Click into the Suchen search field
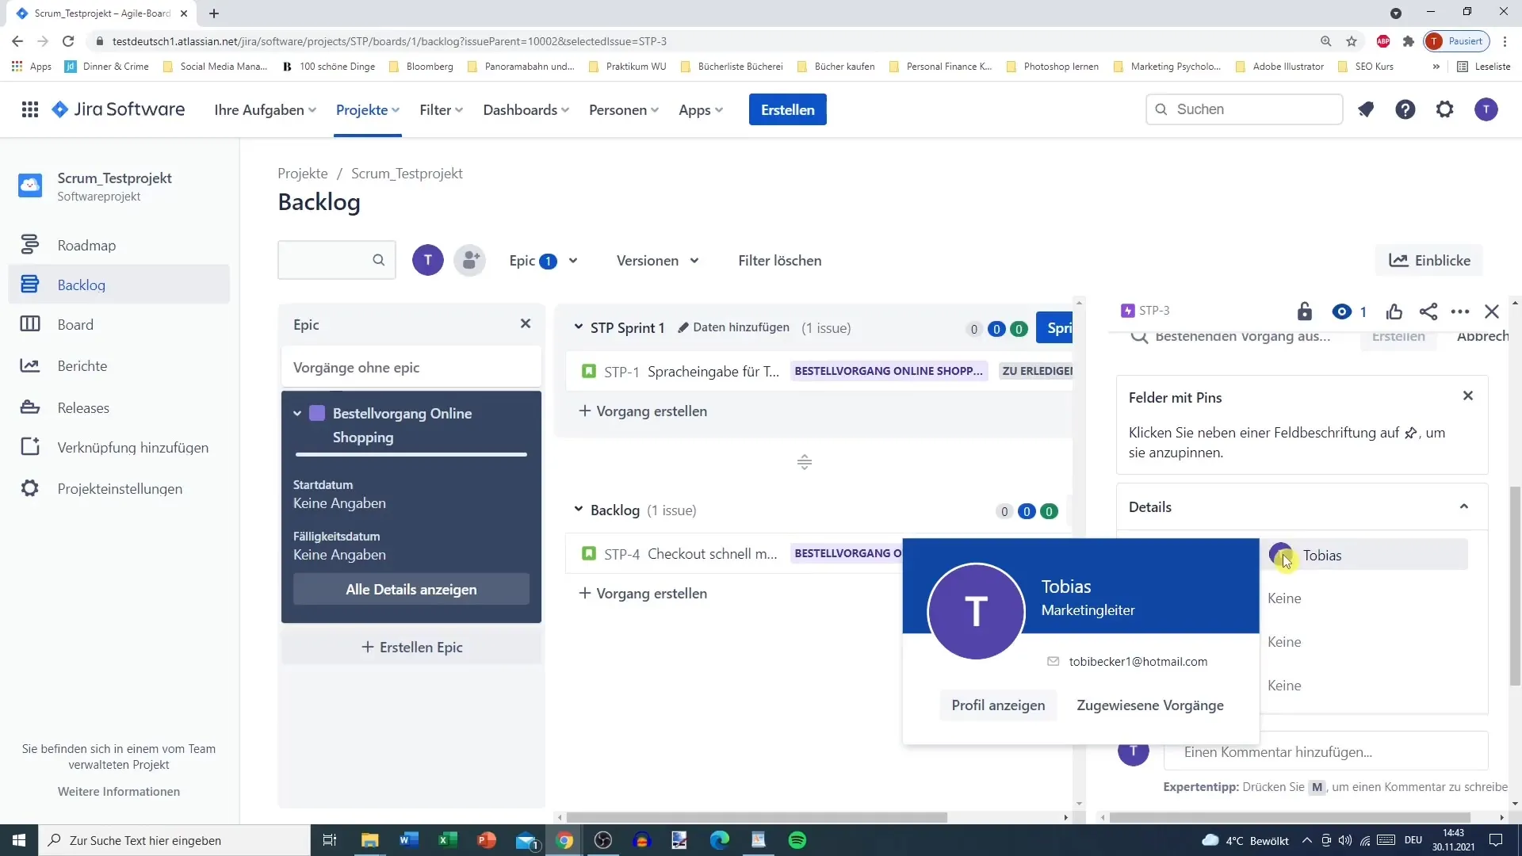This screenshot has width=1522, height=856. tap(1245, 109)
